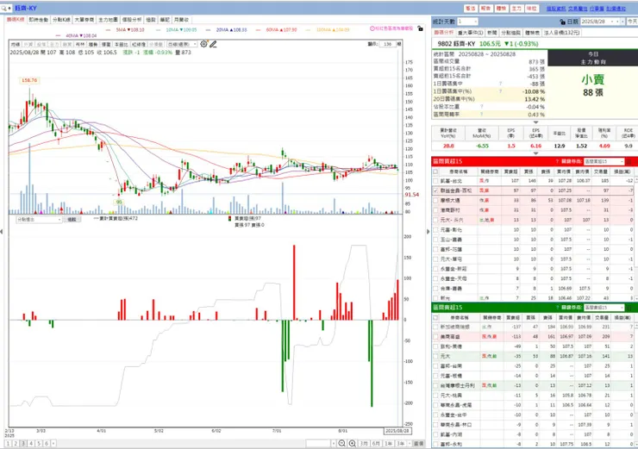
Task: Select the pencil drawing tool icon
Action: tap(213, 44)
